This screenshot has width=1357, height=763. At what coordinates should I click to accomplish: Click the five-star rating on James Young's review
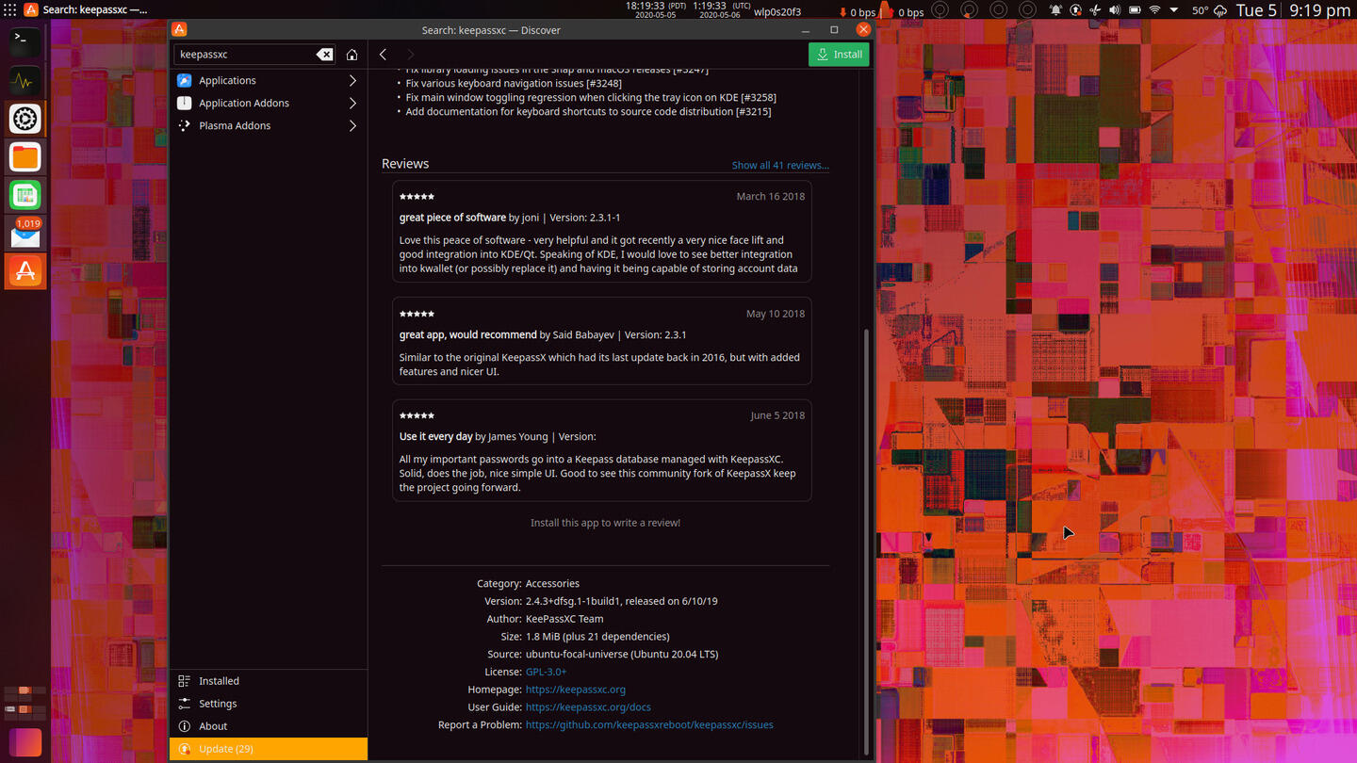click(x=417, y=415)
